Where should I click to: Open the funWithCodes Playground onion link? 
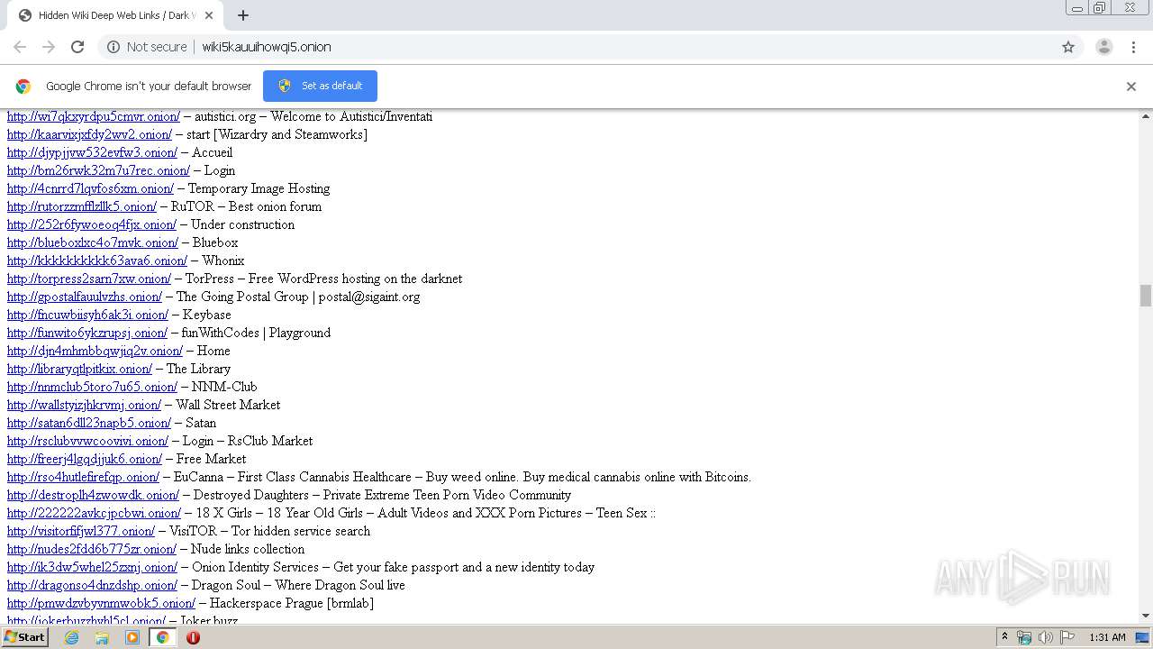tap(87, 333)
